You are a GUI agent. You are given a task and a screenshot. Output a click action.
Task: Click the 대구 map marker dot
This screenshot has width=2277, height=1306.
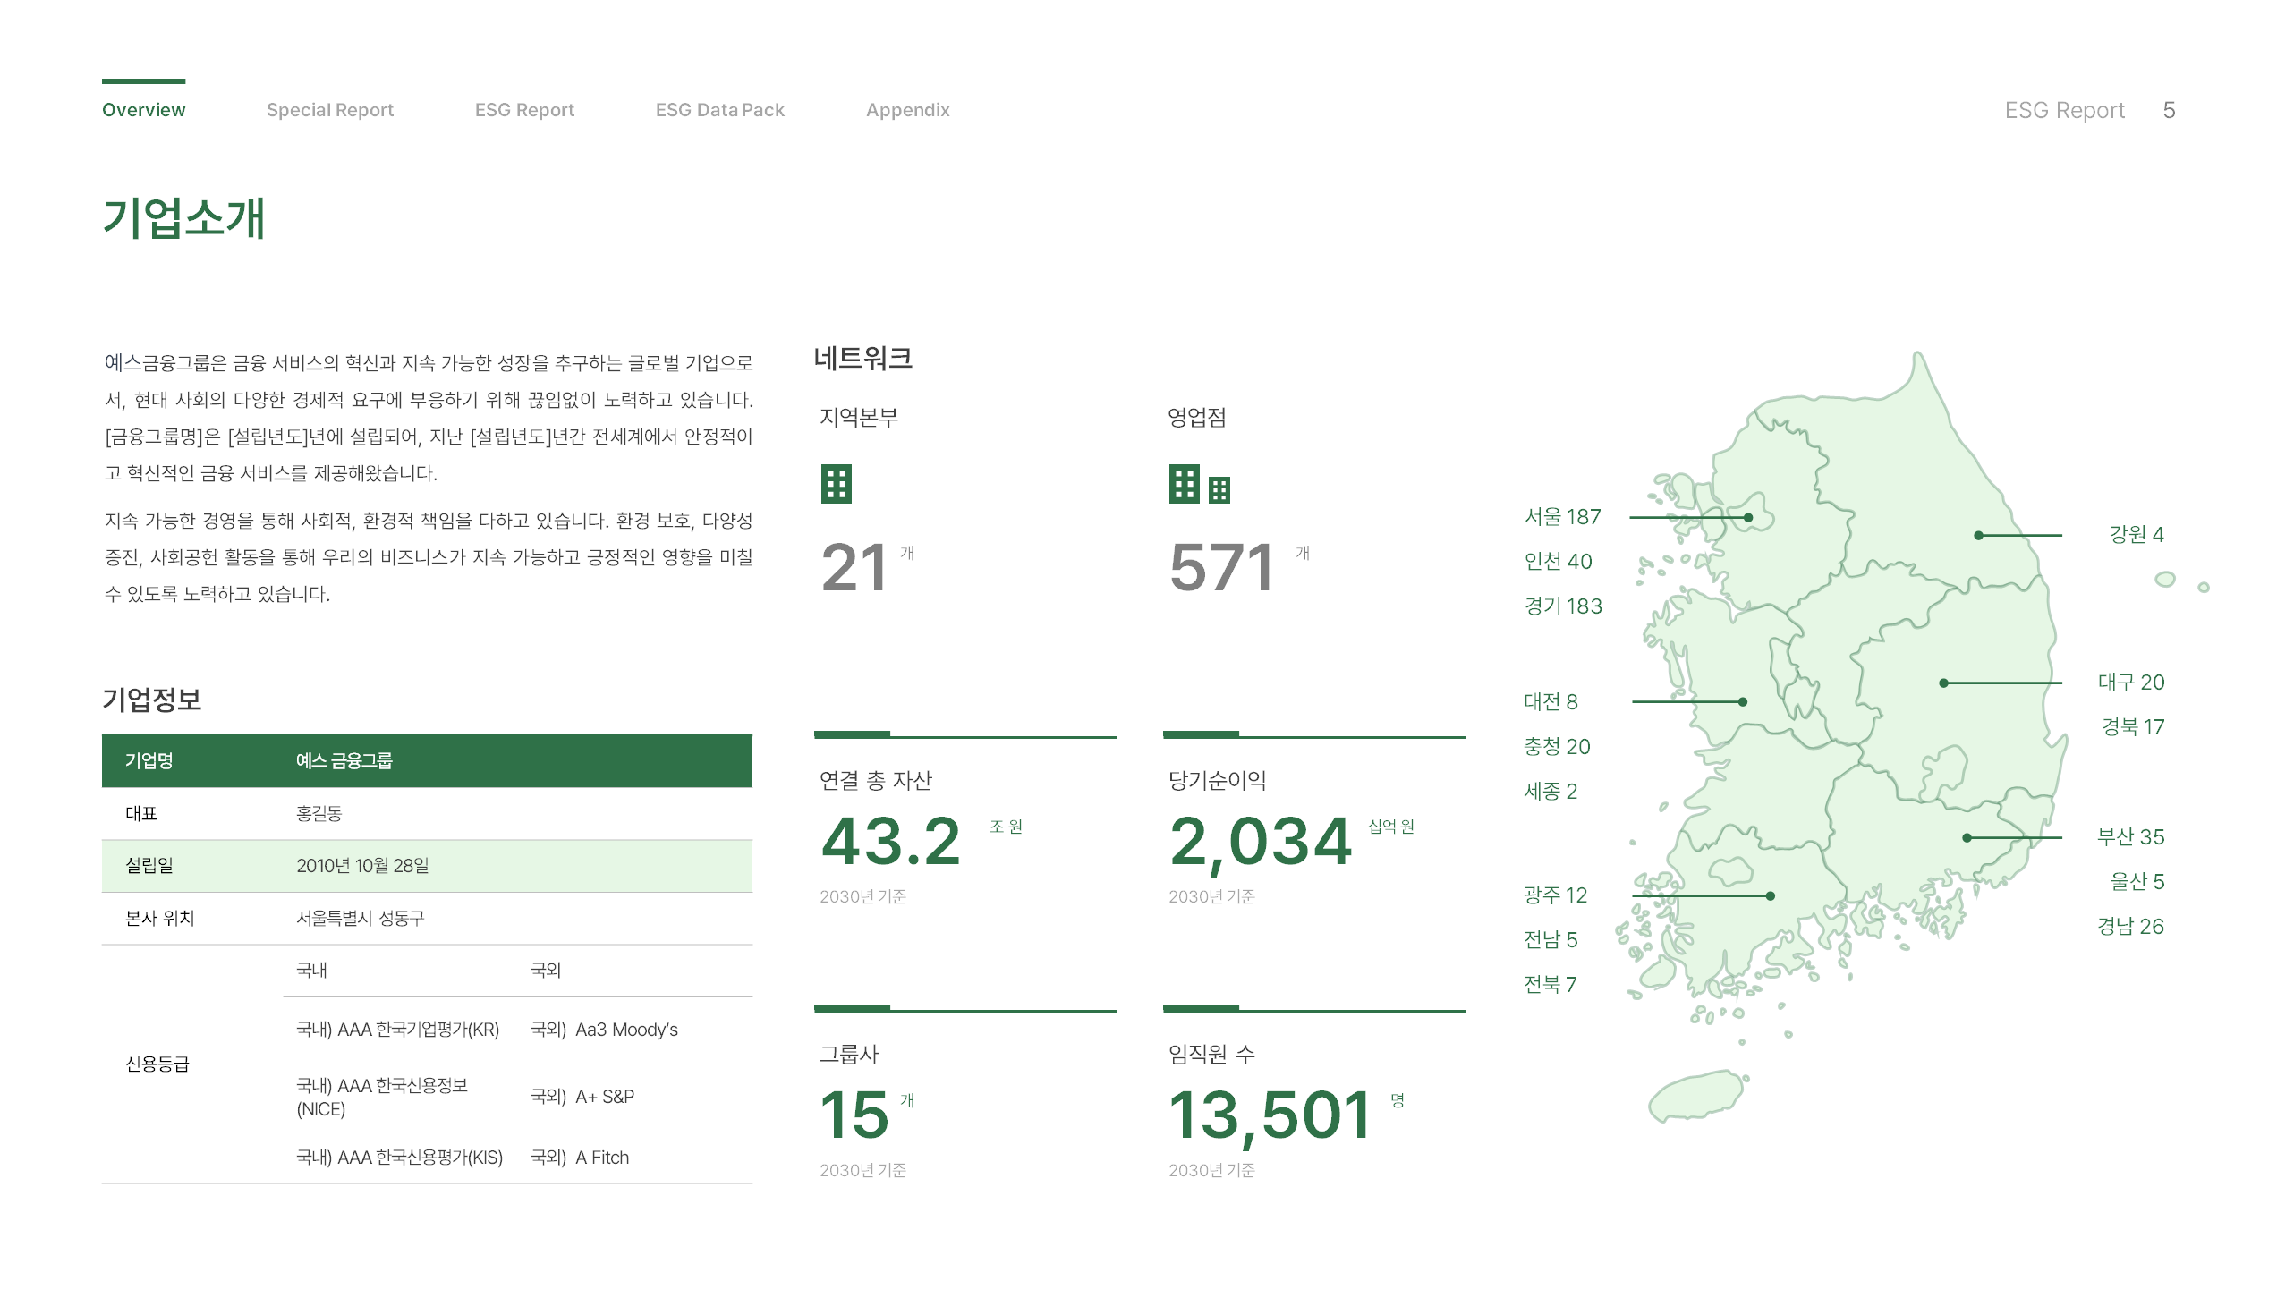tap(1943, 683)
